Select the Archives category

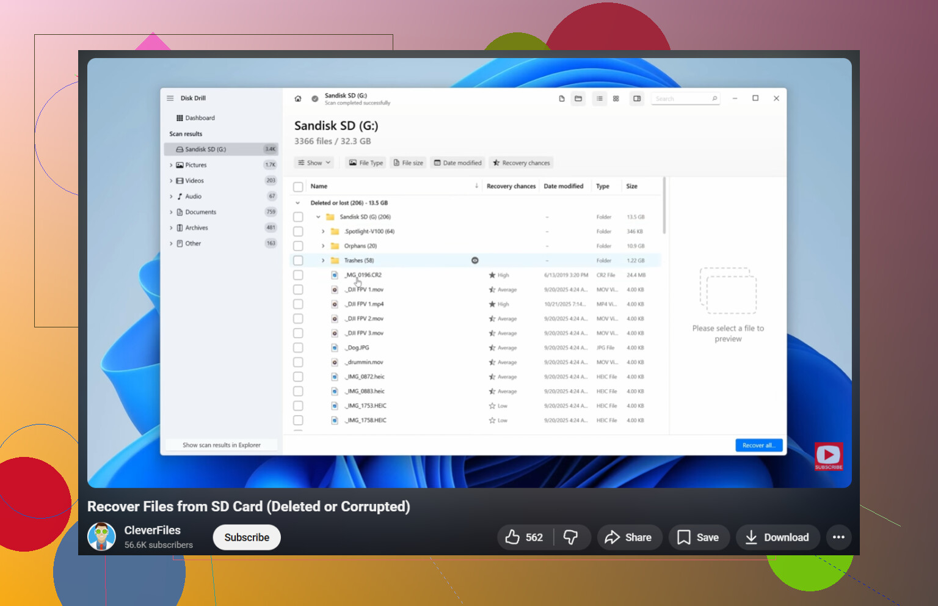coord(221,228)
